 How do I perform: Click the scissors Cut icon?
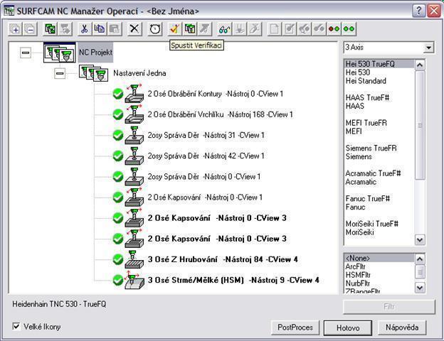[84, 29]
